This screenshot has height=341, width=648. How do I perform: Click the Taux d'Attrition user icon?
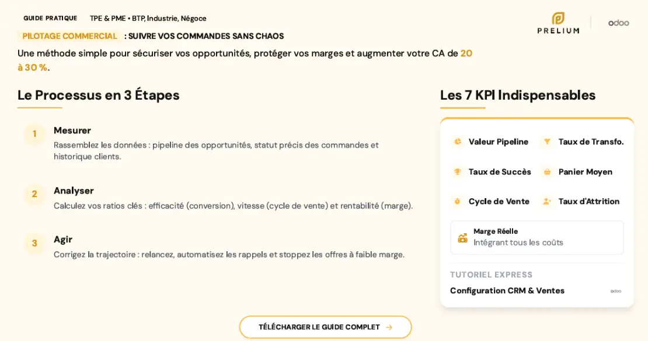pyautogui.click(x=547, y=202)
